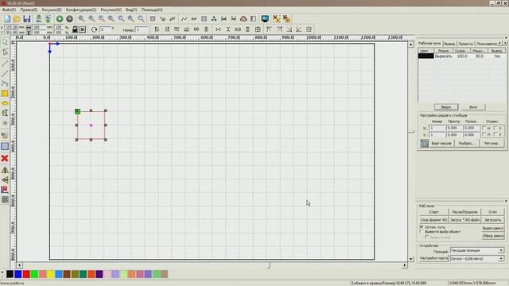509x286 pixels.
Task: Pick the black color swatch in palette
Action: point(10,274)
